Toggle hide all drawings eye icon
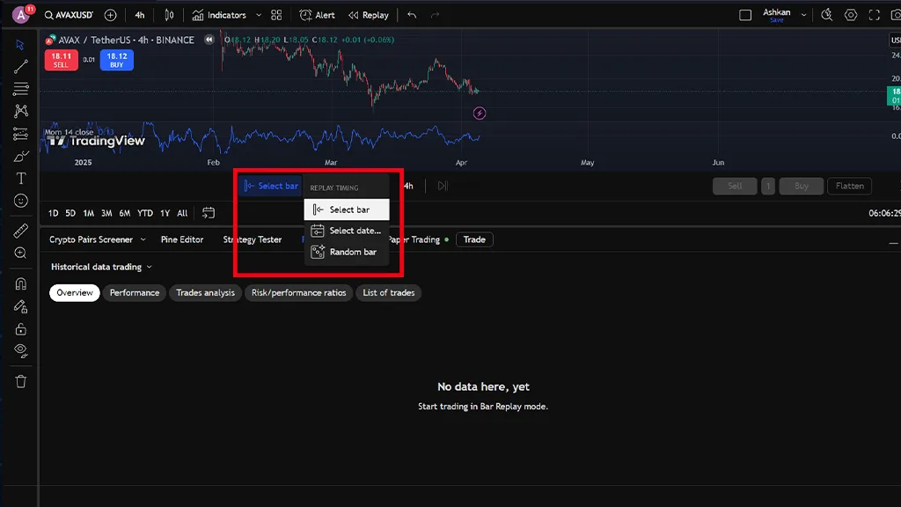Screen dimensions: 901x507 tap(21, 350)
